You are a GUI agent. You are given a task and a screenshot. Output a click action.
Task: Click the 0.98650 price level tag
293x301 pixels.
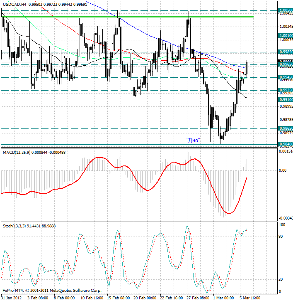pyautogui.click(x=286, y=128)
